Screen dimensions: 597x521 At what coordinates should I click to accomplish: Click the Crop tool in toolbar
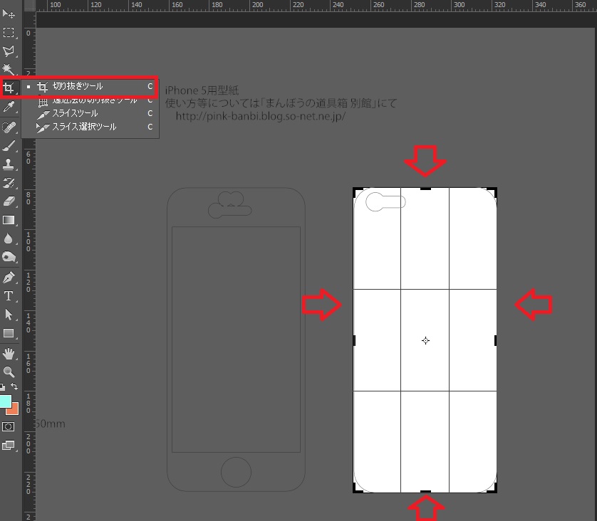click(x=9, y=88)
